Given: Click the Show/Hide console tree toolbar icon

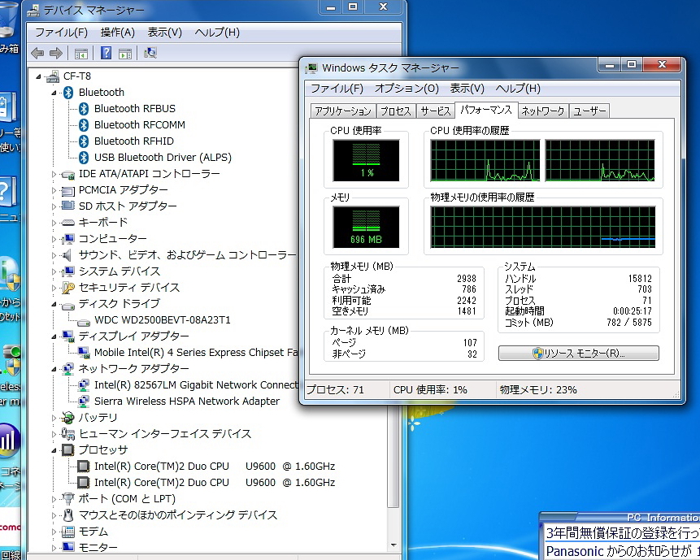Looking at the screenshot, I should 80,54.
